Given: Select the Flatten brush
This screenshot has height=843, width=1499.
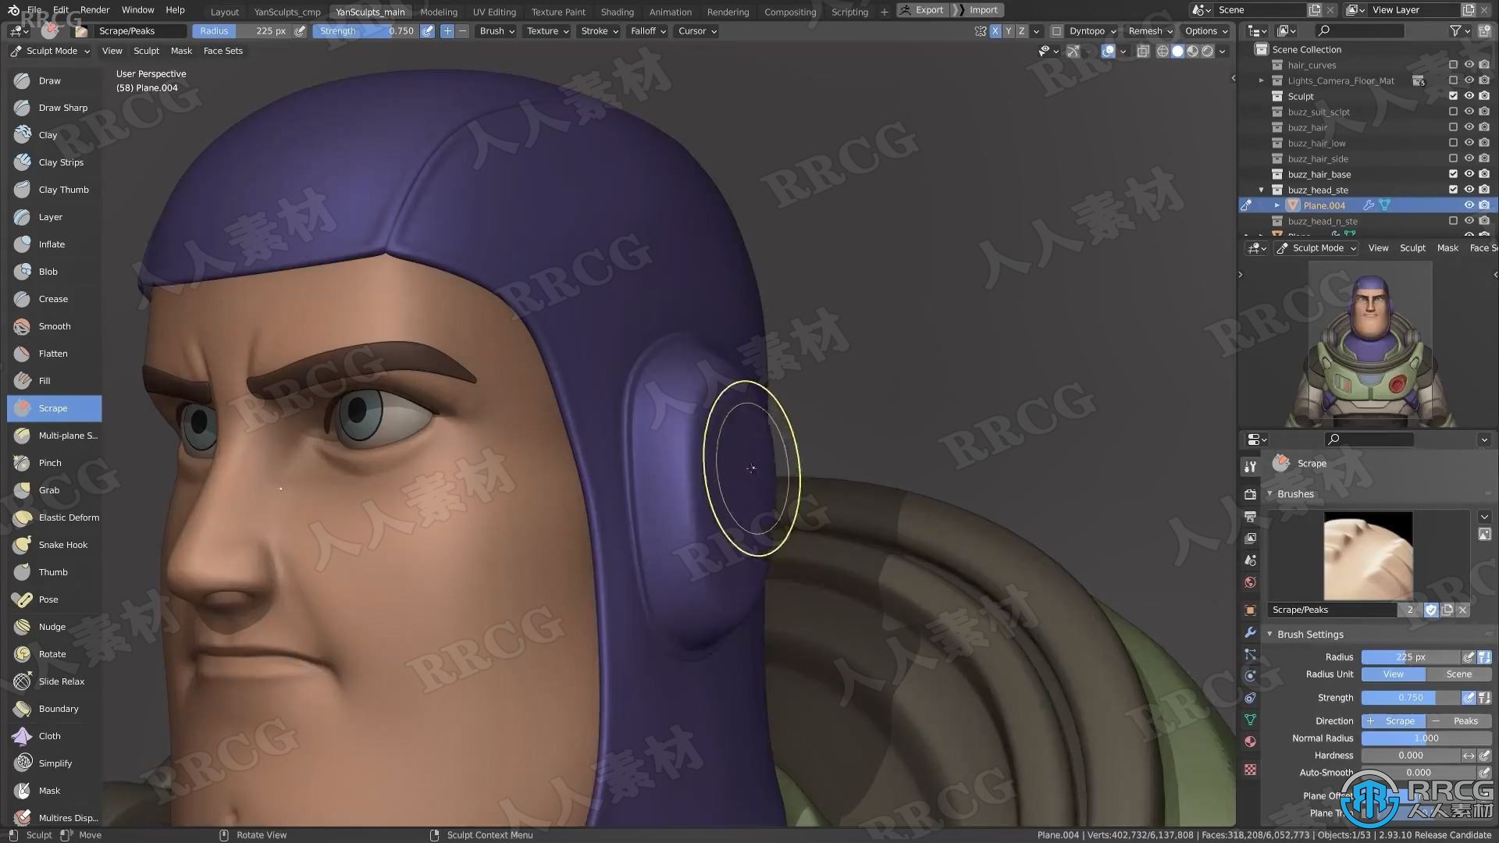Looking at the screenshot, I should pos(54,354).
